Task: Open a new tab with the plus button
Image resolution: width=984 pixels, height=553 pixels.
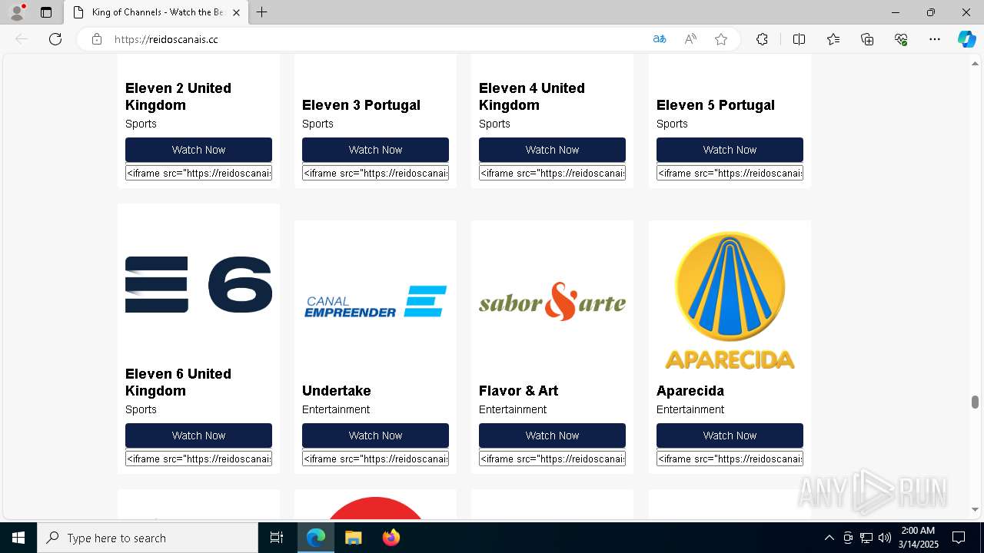Action: (x=262, y=12)
